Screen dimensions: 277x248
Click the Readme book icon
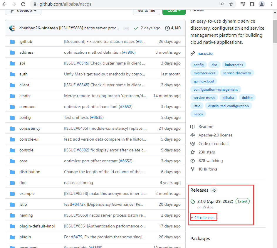click(193, 126)
